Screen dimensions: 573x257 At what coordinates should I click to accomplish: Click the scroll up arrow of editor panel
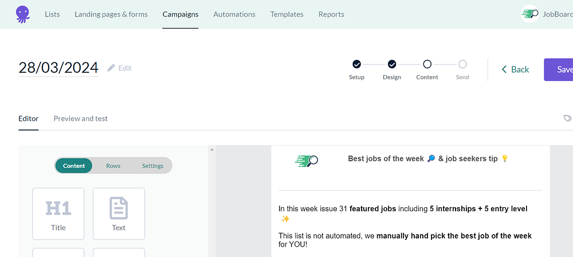tap(212, 149)
